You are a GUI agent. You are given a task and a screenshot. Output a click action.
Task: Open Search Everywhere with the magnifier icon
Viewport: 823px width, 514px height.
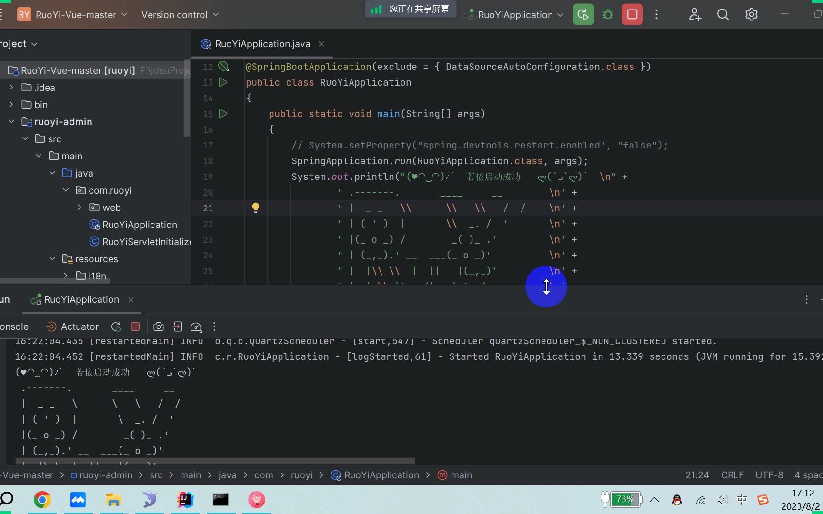pyautogui.click(x=723, y=14)
